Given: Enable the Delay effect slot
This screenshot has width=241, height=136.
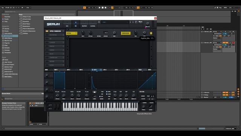Looking at the screenshot, I should [x=47, y=54].
